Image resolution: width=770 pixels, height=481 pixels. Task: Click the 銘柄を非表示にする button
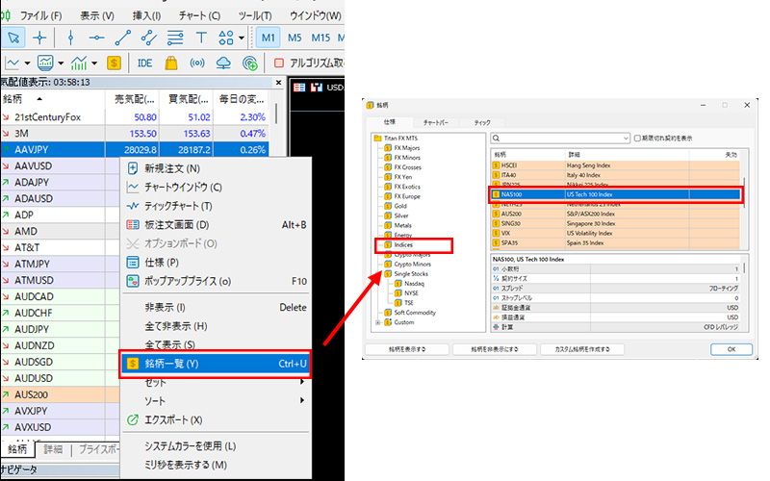click(494, 349)
